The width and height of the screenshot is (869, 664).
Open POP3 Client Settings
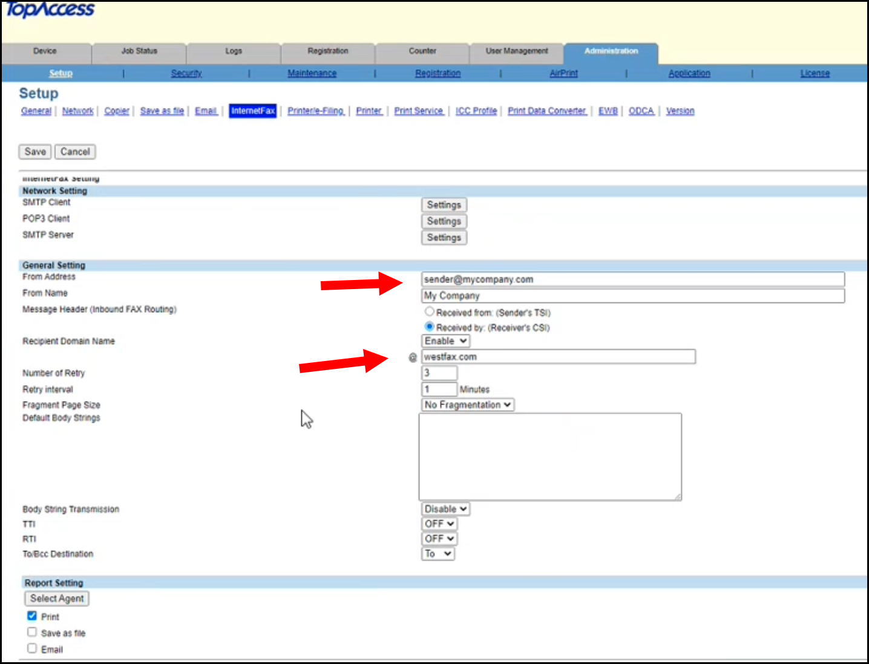(444, 221)
